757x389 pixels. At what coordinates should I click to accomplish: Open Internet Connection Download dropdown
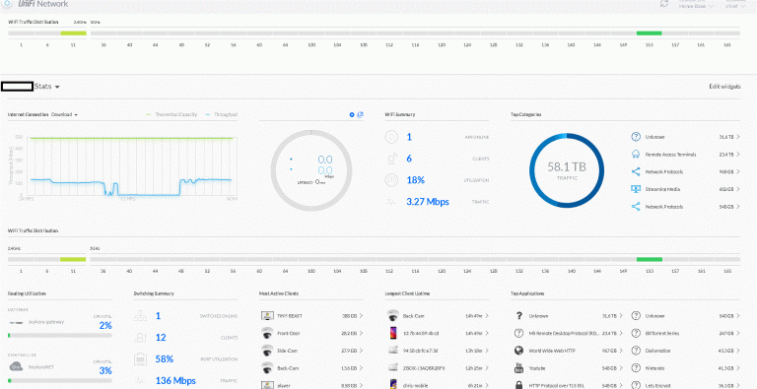(x=65, y=115)
